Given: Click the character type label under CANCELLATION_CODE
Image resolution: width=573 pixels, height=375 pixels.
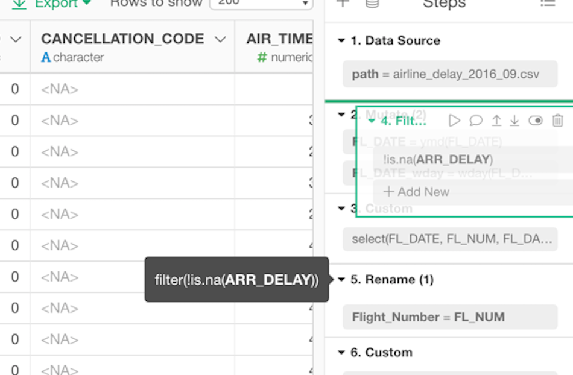Looking at the screenshot, I should (x=78, y=57).
